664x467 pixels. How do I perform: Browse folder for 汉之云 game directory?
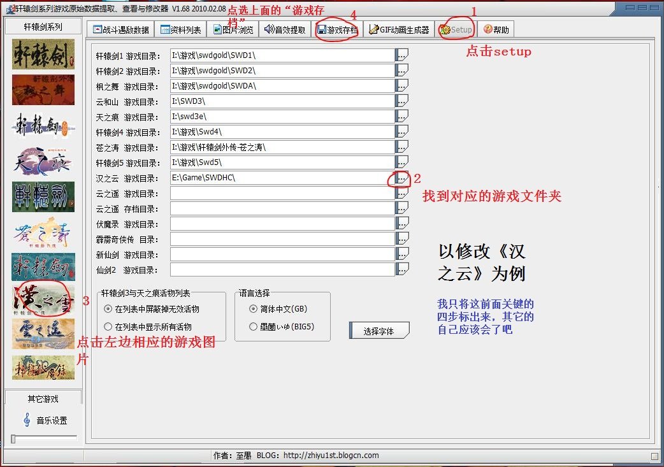tap(401, 178)
